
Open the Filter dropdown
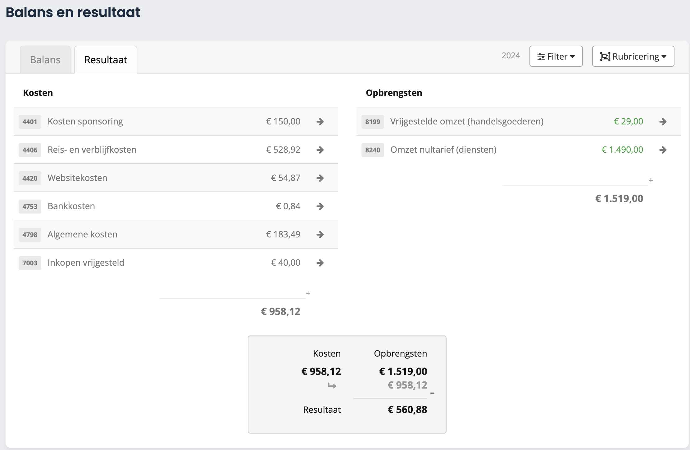coord(556,56)
